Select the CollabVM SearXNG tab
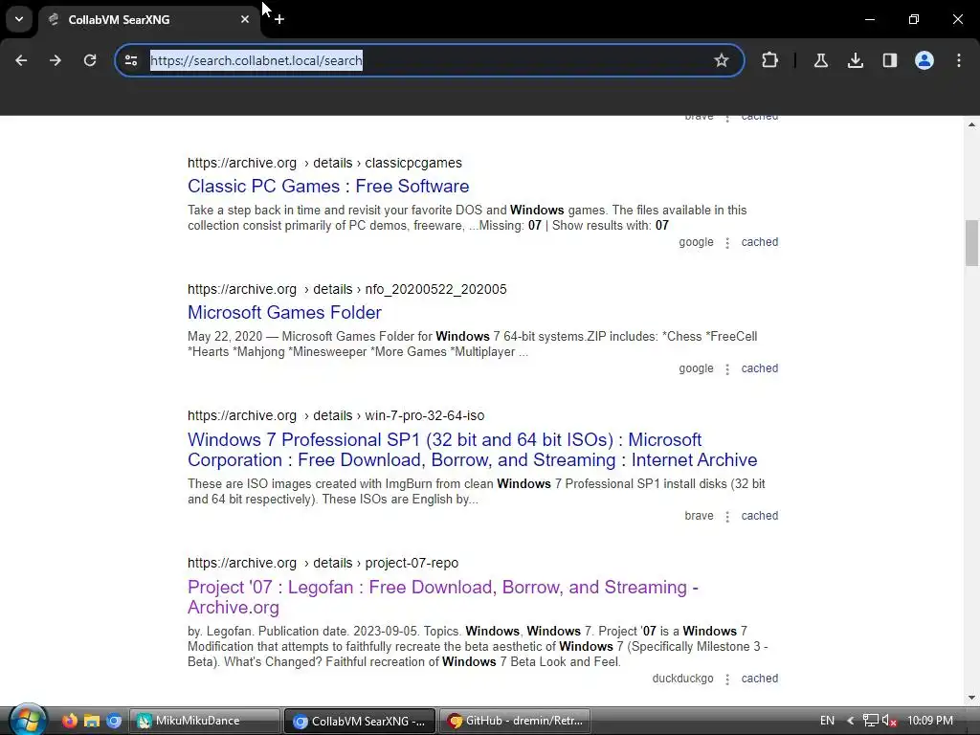The image size is (980, 735). [148, 20]
